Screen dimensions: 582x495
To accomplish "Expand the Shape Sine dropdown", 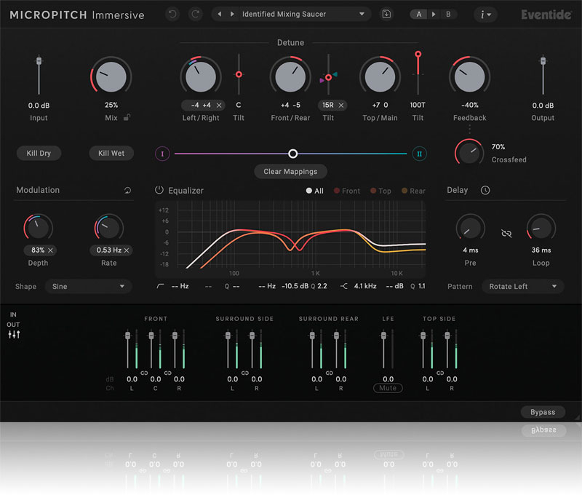I will (88, 287).
